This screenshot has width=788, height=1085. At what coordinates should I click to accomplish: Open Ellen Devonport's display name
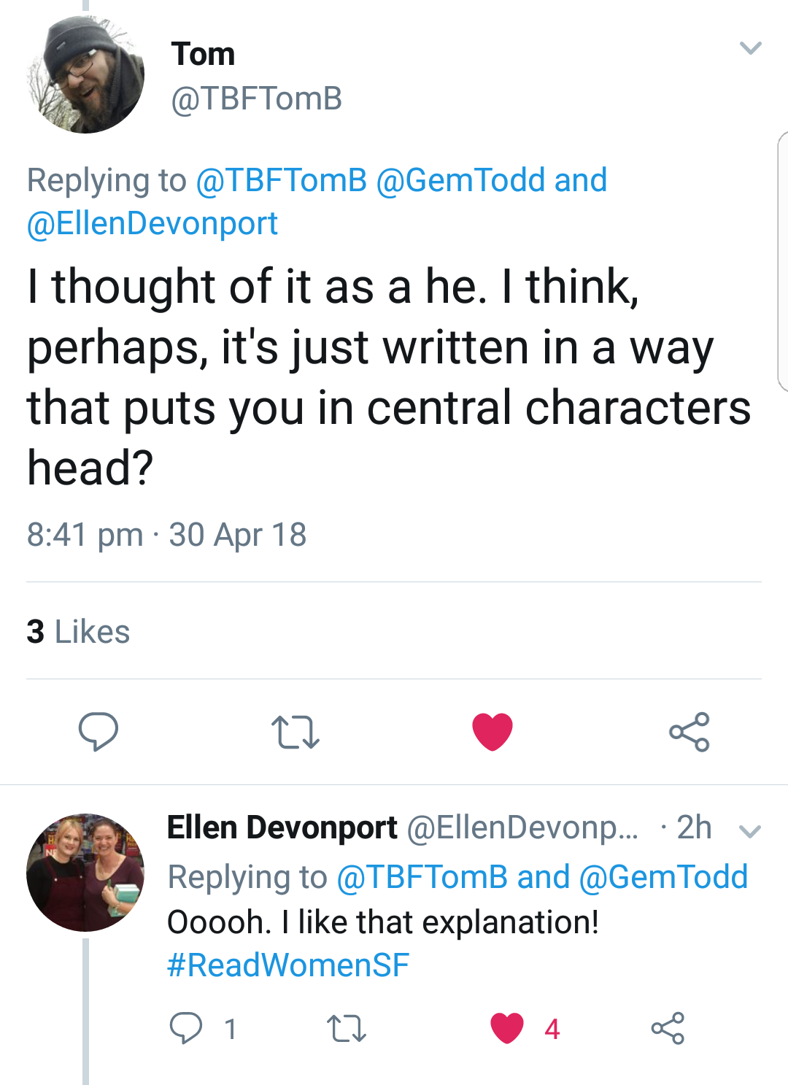pyautogui.click(x=282, y=827)
